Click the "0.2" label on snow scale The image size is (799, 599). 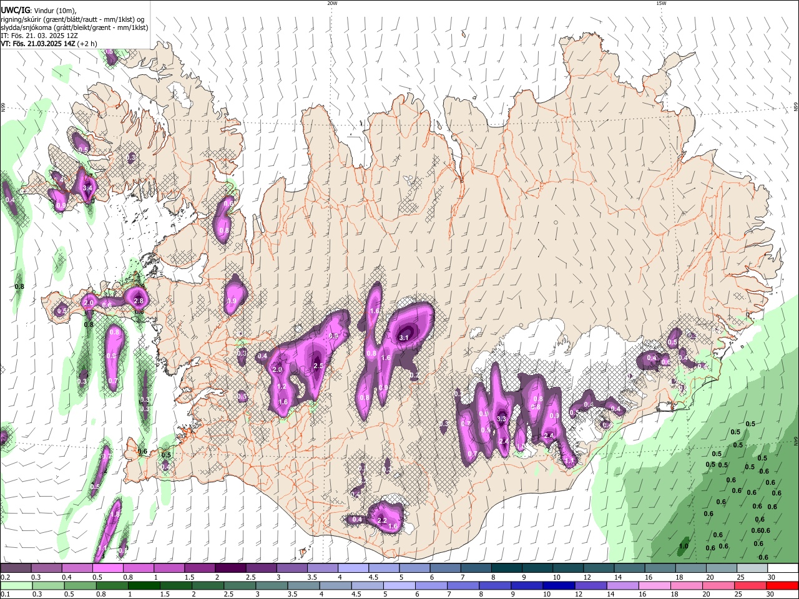pyautogui.click(x=5, y=577)
